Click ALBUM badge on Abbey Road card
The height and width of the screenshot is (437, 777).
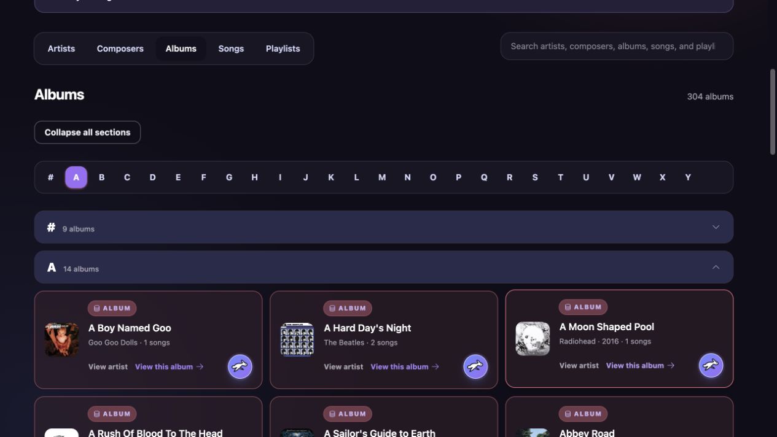tap(583, 414)
